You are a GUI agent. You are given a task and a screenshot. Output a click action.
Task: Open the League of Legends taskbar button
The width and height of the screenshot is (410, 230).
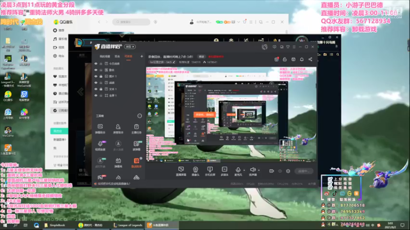coord(128,225)
